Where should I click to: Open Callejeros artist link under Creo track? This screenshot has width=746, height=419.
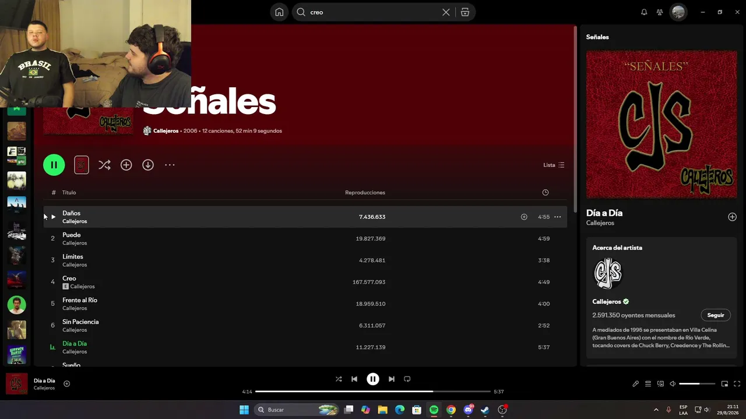[x=82, y=286]
